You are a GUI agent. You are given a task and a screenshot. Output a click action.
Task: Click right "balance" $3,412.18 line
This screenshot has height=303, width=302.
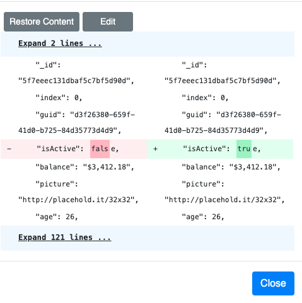231,167
